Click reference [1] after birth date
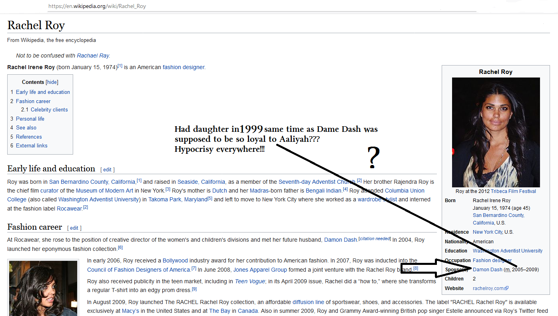Image resolution: width=558 pixels, height=316 pixels. pos(120,66)
